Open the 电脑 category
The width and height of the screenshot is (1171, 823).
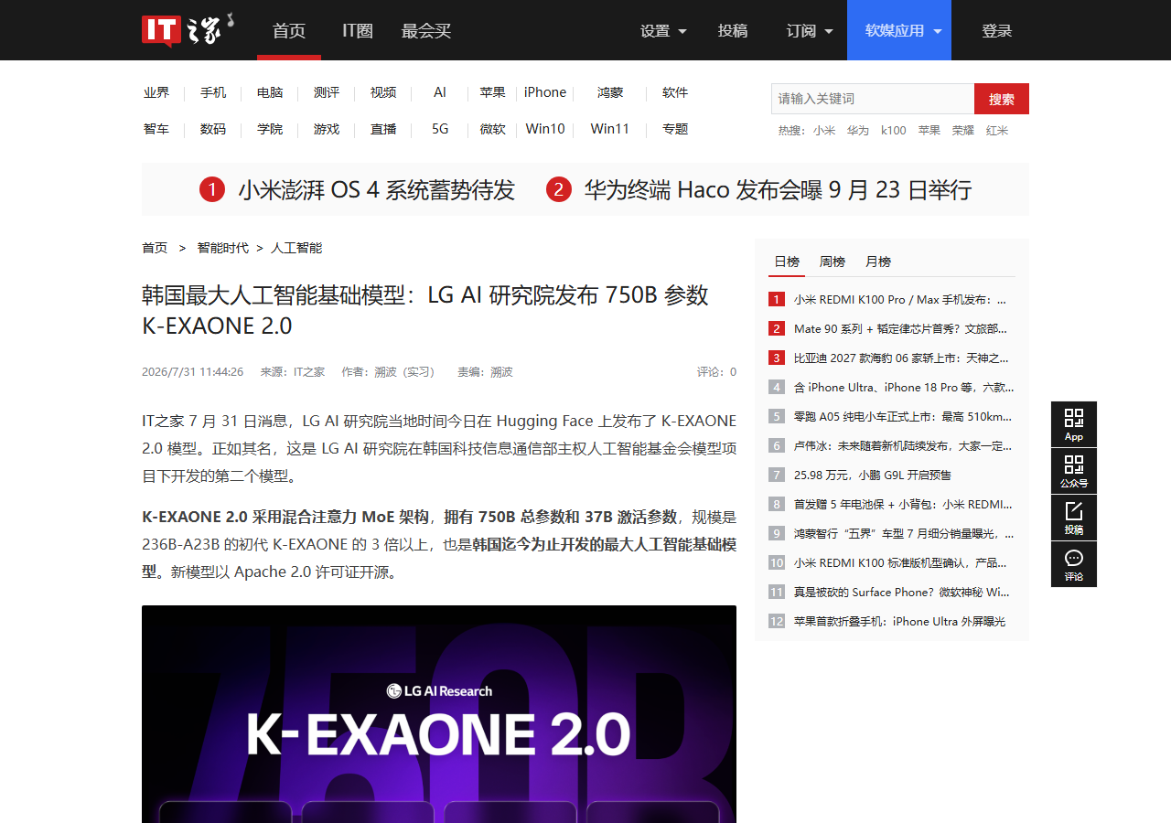[270, 92]
